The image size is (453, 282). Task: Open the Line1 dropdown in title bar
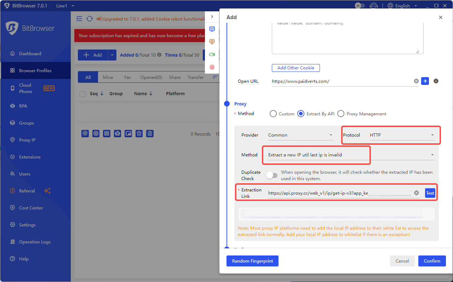coord(65,6)
